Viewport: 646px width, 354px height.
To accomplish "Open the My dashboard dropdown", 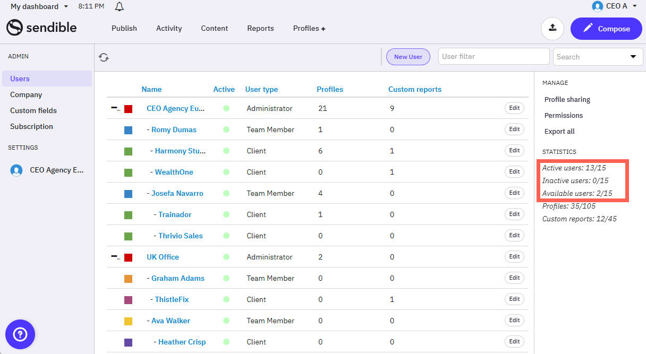I will pos(40,6).
